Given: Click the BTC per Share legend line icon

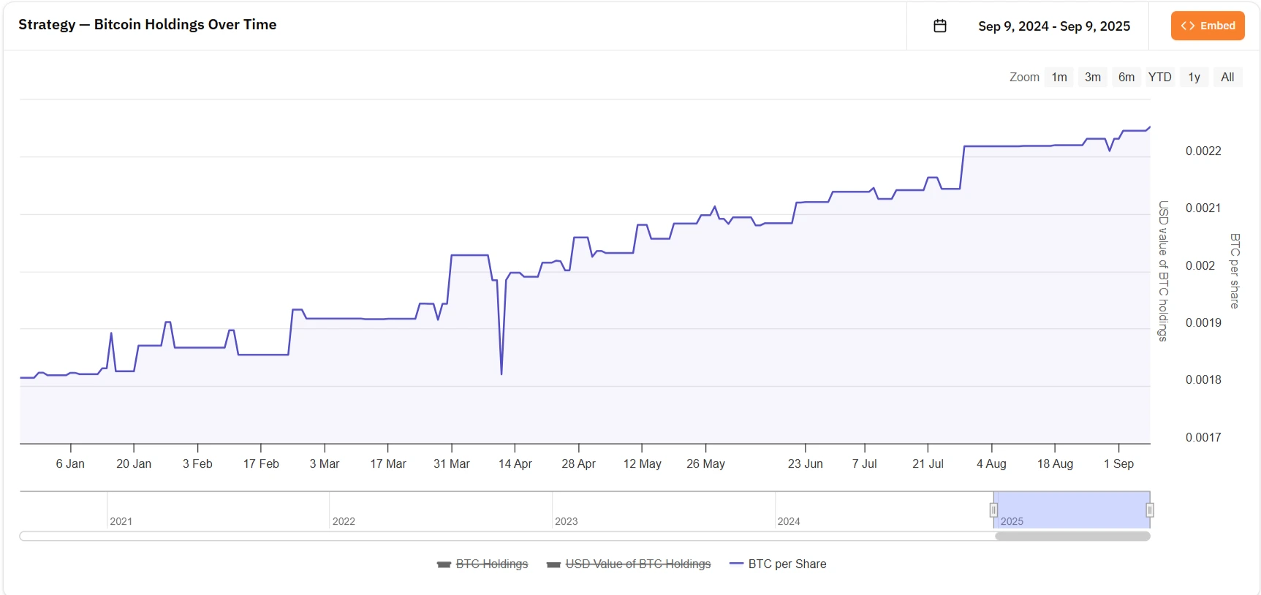Looking at the screenshot, I should (x=736, y=564).
